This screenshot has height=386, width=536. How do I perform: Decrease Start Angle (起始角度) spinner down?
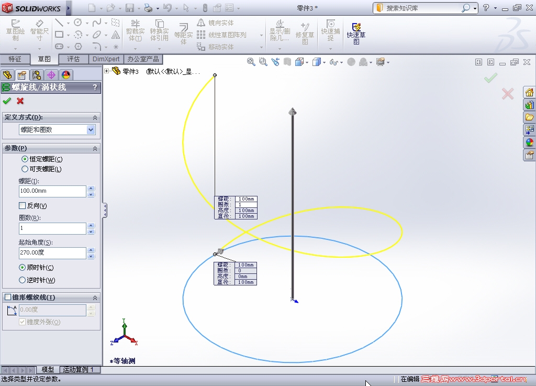[x=91, y=256]
